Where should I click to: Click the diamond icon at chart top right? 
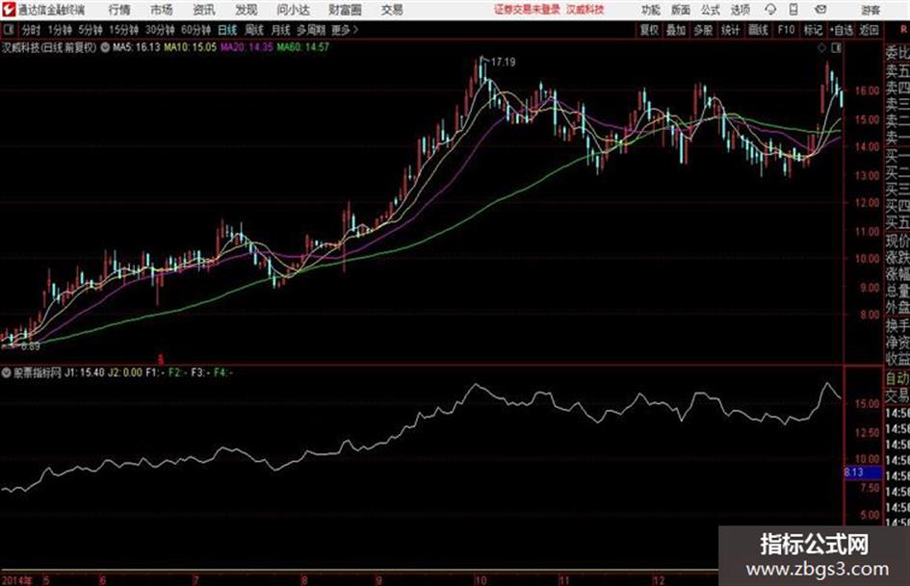821,48
